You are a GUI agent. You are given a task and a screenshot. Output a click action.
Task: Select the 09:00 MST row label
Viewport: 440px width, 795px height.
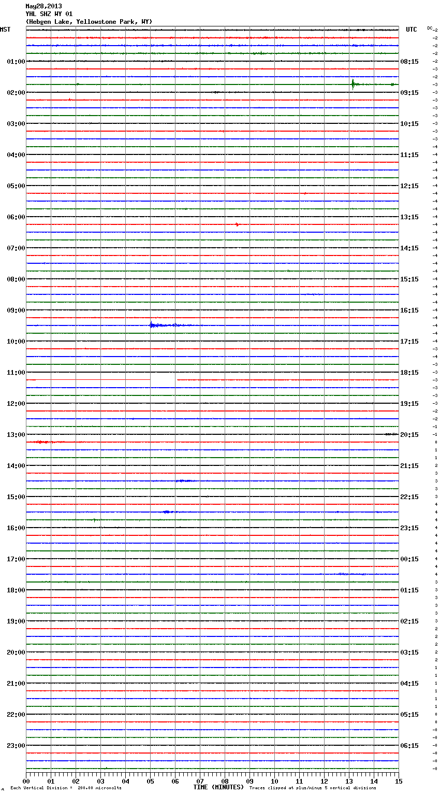(16, 310)
